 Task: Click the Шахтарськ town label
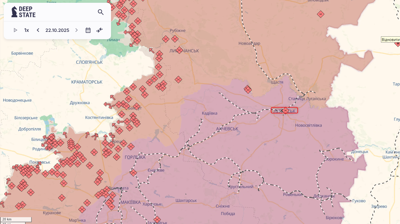(x=186, y=200)
